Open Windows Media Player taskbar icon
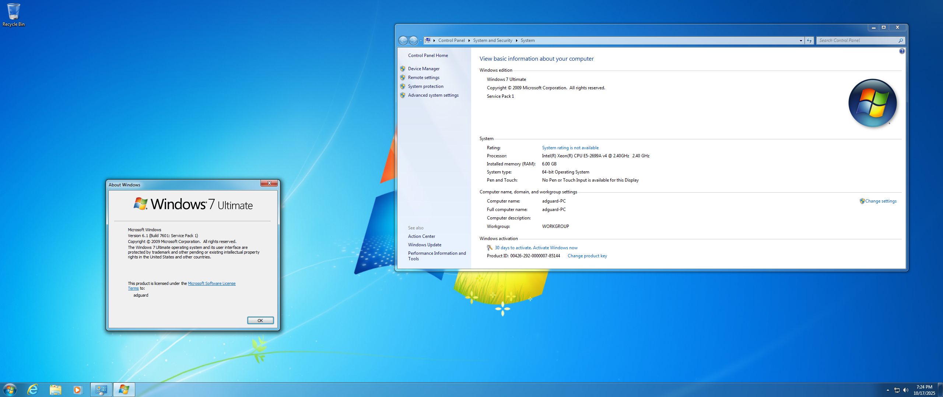 click(77, 390)
